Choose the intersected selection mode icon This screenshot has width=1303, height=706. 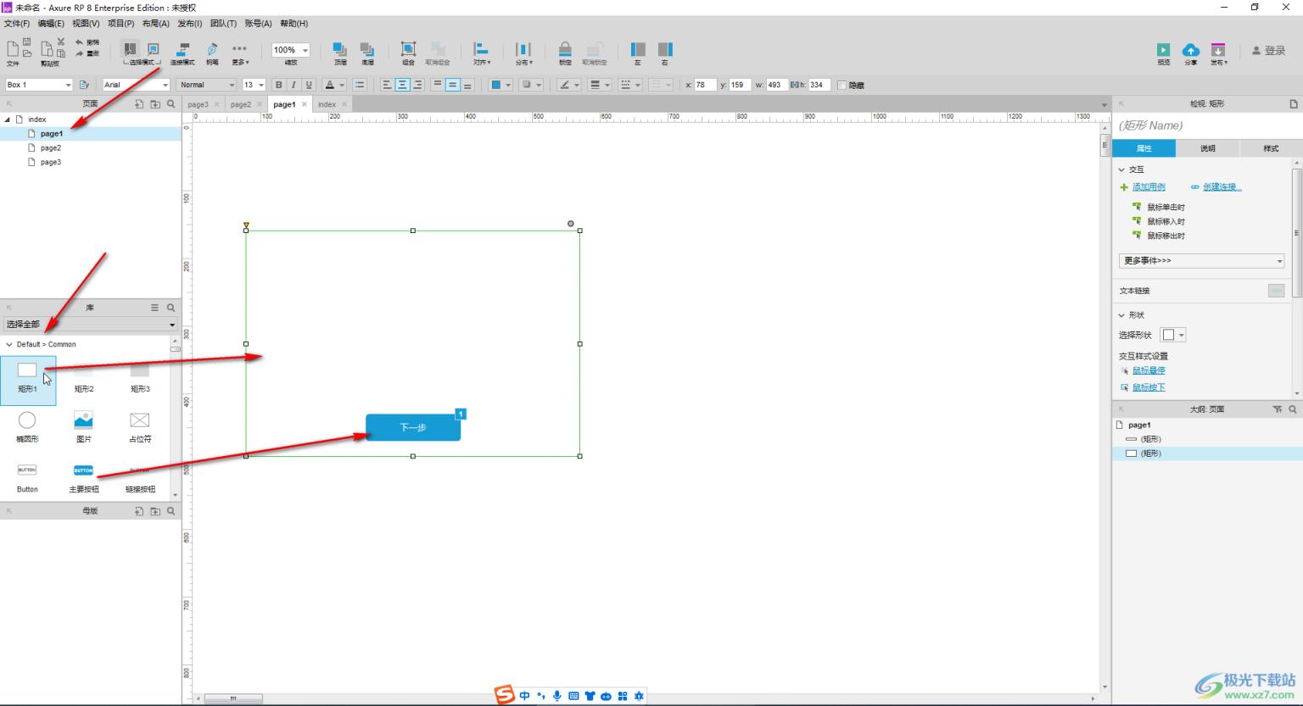(130, 49)
